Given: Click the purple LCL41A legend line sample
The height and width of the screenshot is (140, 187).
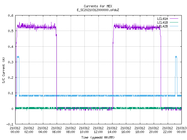Looking at the screenshot, I should [x=174, y=19].
